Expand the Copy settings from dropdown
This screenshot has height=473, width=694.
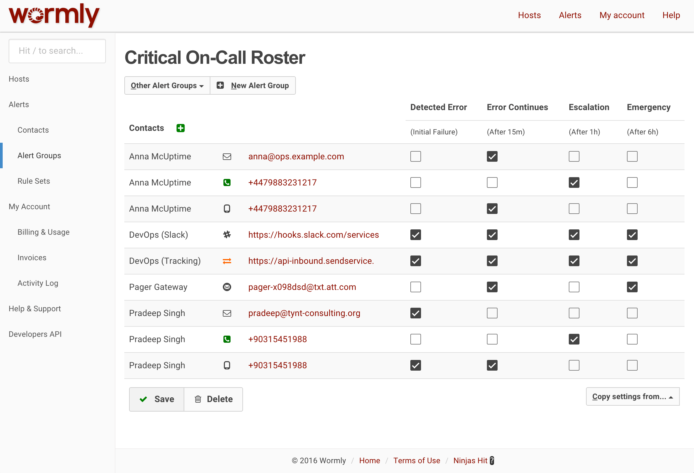click(x=632, y=396)
